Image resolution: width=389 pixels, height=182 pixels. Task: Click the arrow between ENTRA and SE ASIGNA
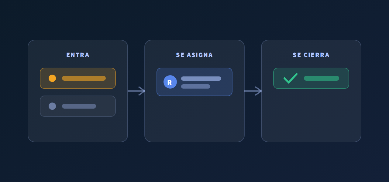136,91
